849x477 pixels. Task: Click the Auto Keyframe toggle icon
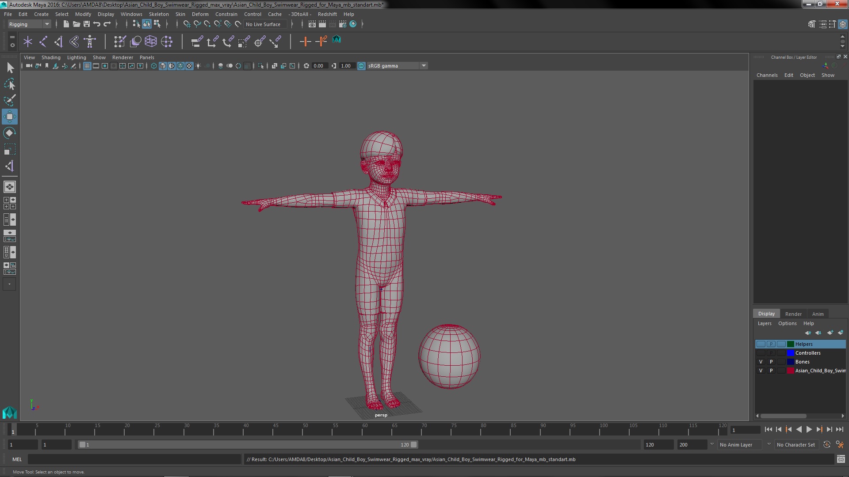(826, 445)
